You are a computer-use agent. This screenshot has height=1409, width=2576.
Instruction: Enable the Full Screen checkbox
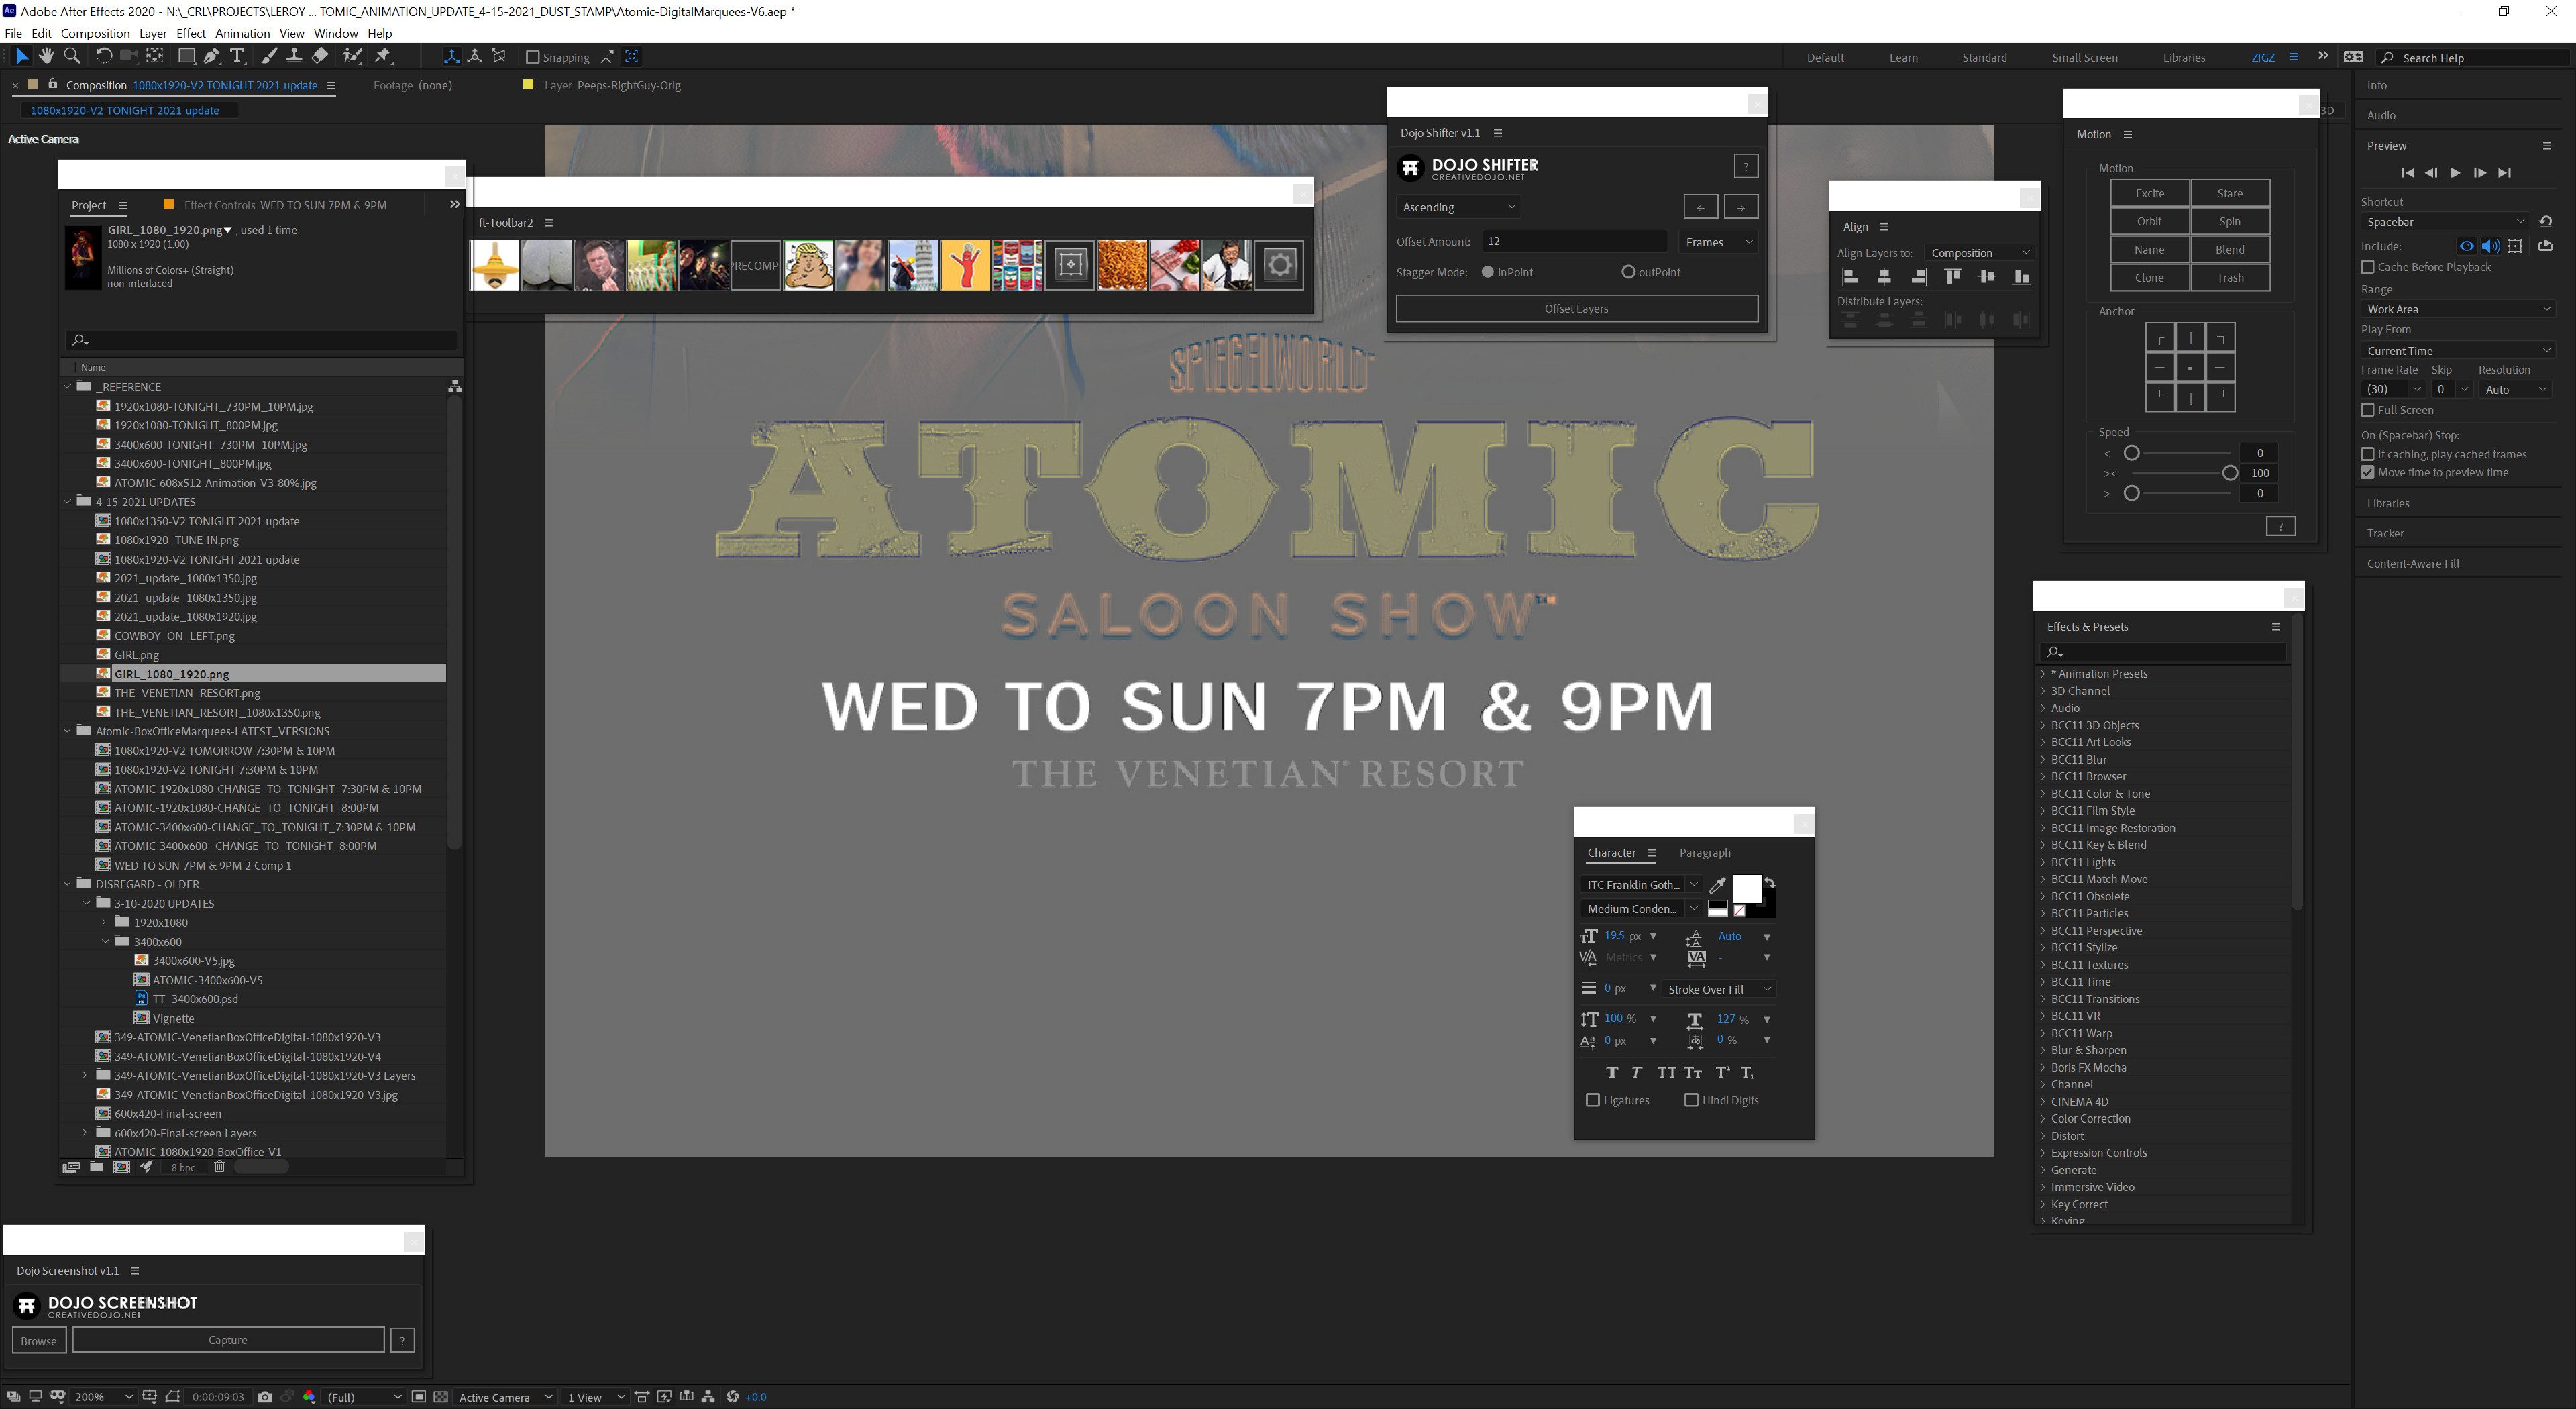2367,410
